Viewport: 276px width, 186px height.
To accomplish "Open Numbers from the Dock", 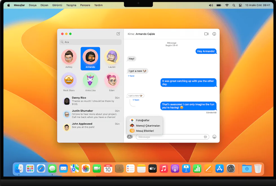I will 197,169.
